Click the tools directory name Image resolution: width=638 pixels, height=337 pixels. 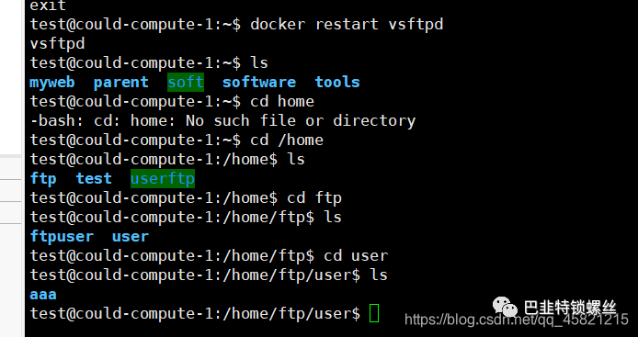coord(337,82)
